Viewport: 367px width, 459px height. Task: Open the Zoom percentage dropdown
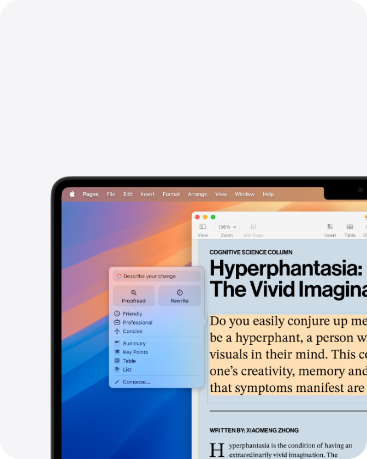tap(227, 227)
